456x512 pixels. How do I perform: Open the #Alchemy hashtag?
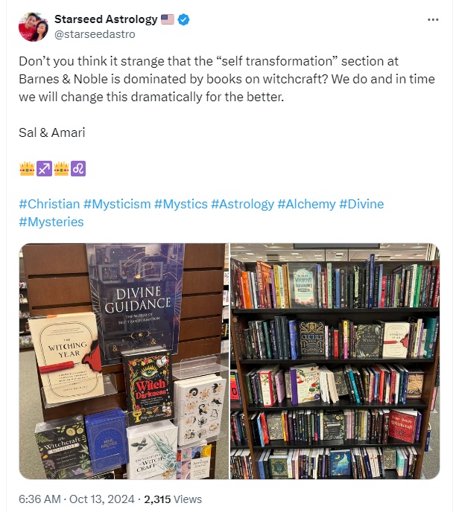click(x=306, y=204)
